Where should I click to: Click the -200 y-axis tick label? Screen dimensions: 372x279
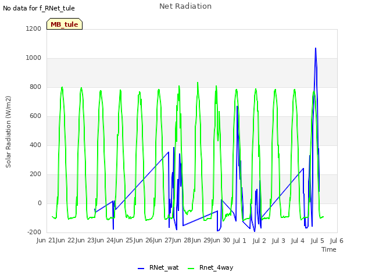(34, 232)
